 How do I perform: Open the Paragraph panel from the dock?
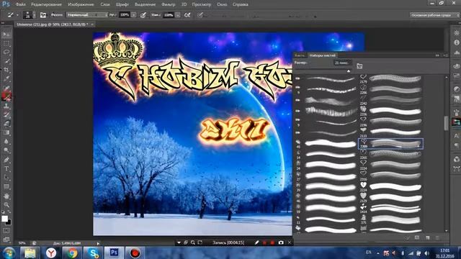click(456, 145)
